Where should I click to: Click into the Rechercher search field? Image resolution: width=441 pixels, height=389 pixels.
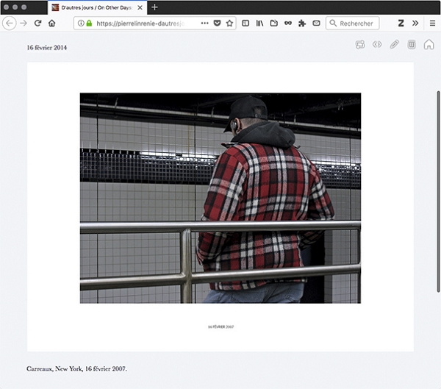(x=356, y=24)
